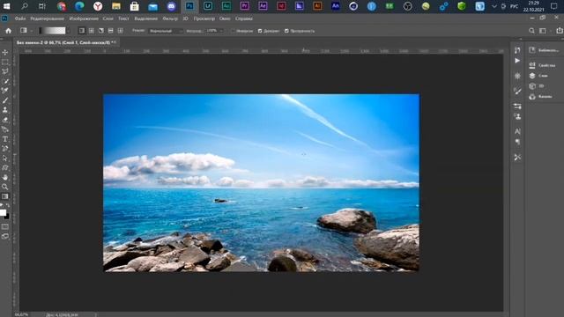Select the Clone Stamp tool

click(x=5, y=110)
